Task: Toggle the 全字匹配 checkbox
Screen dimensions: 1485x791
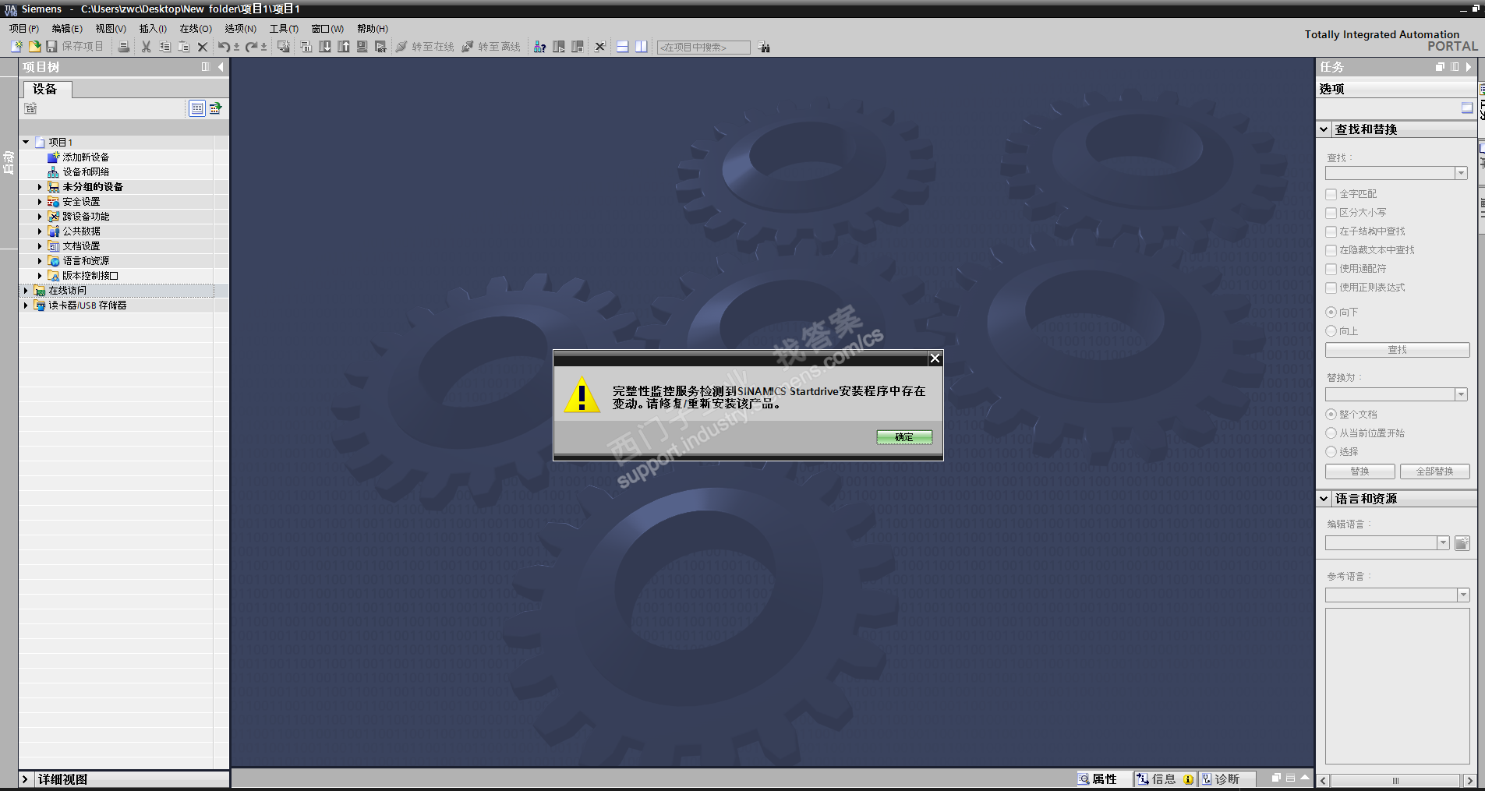Action: click(1331, 194)
